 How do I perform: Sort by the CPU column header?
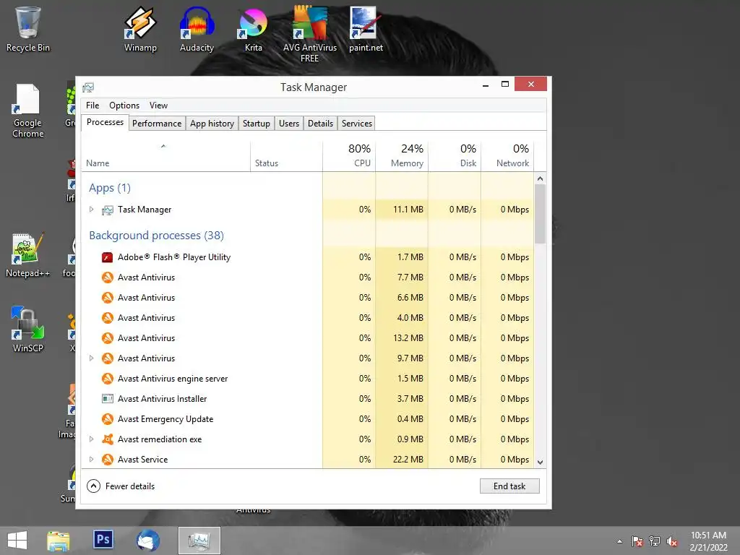click(349, 157)
